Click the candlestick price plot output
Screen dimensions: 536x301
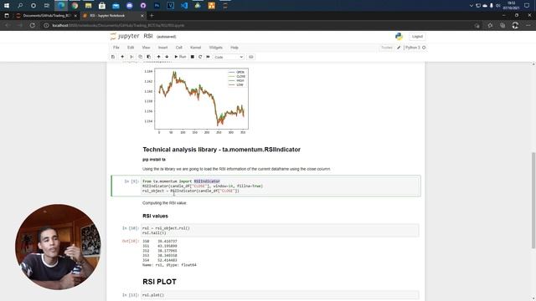196,100
